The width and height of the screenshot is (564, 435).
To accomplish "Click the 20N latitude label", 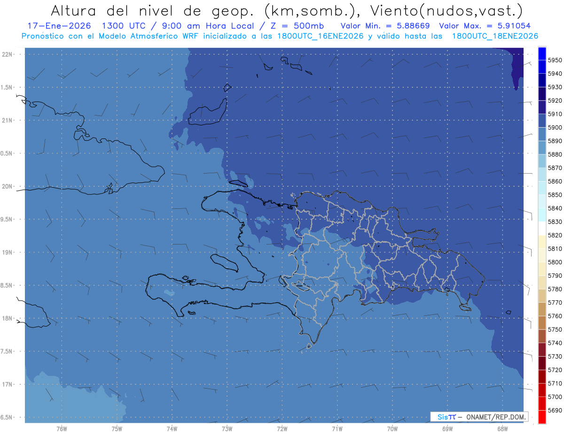I will (x=7, y=186).
